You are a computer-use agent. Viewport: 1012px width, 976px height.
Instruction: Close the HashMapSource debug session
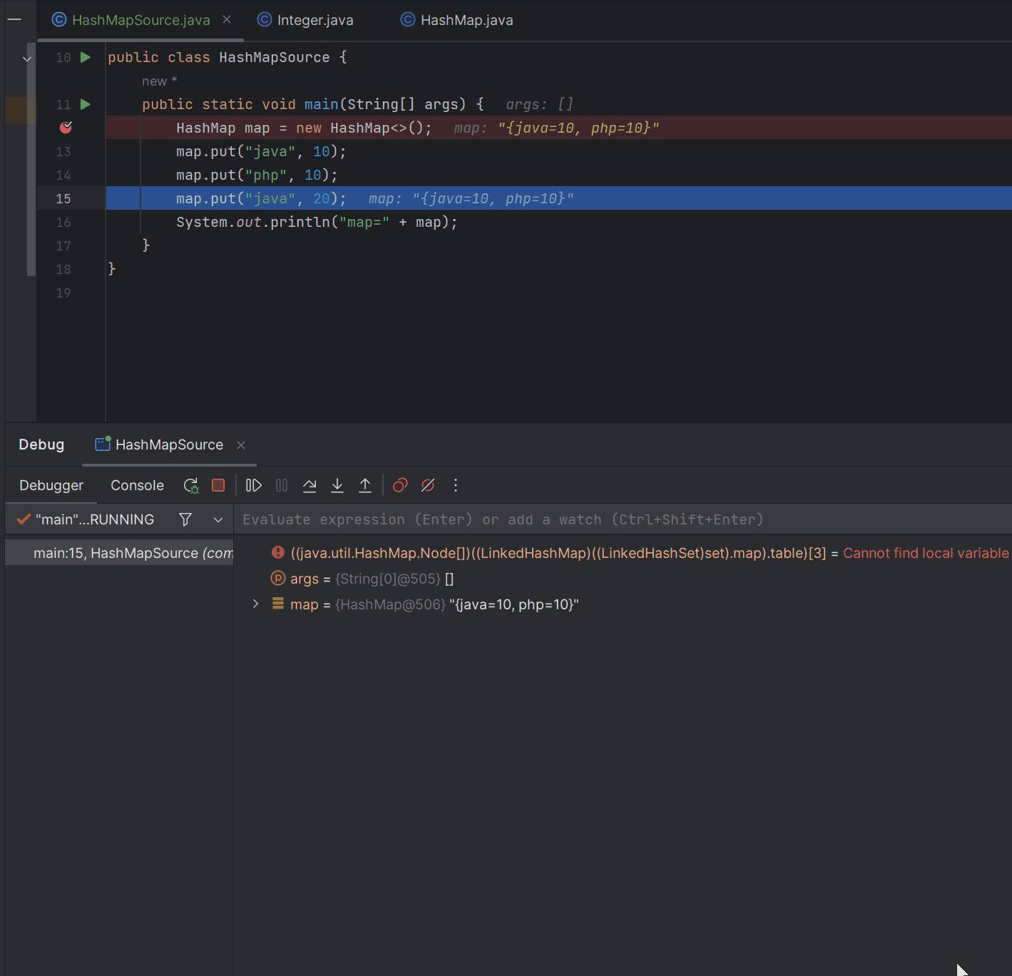pos(241,445)
